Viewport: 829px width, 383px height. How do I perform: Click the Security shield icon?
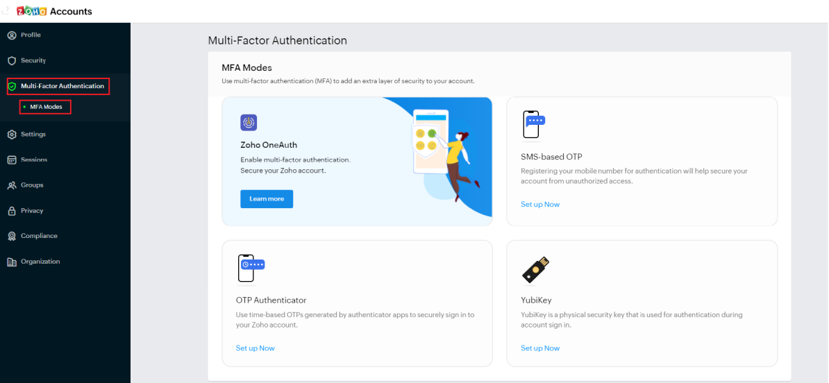pos(12,61)
